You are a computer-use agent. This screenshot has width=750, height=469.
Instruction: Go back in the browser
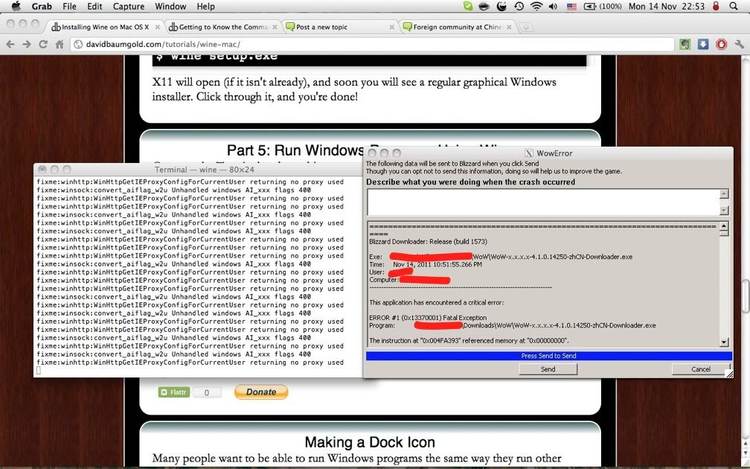[10, 44]
